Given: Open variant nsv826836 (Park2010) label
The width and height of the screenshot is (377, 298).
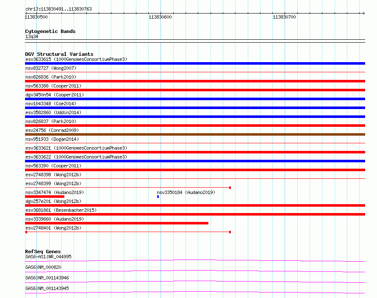Looking at the screenshot, I should point(51,77).
